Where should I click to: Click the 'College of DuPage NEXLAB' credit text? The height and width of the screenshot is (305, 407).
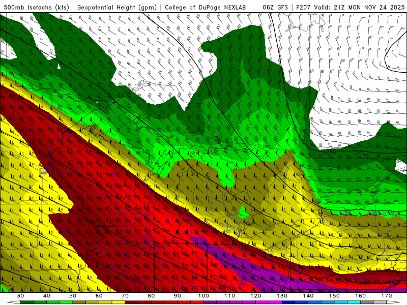pyautogui.click(x=206, y=8)
